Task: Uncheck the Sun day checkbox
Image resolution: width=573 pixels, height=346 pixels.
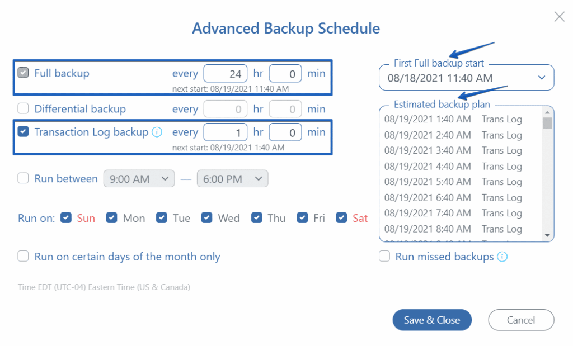Action: pos(66,218)
